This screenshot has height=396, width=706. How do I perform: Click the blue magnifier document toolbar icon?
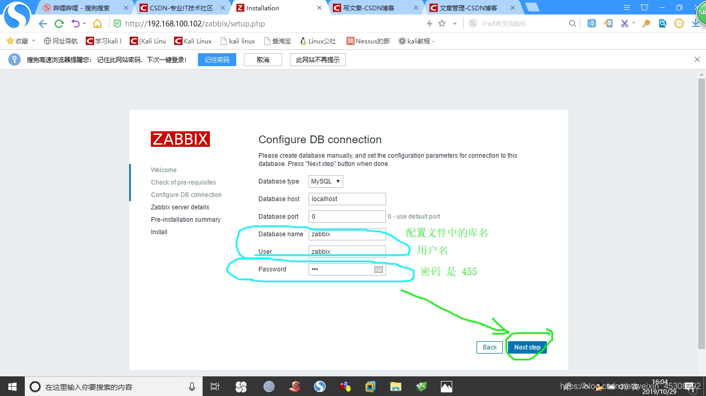(x=663, y=24)
